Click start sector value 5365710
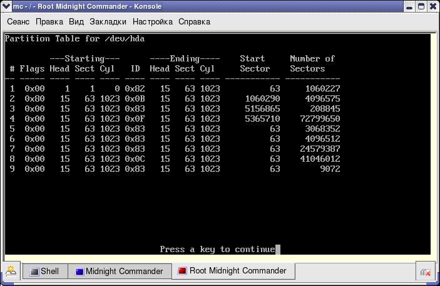The width and height of the screenshot is (440, 286). click(x=262, y=119)
